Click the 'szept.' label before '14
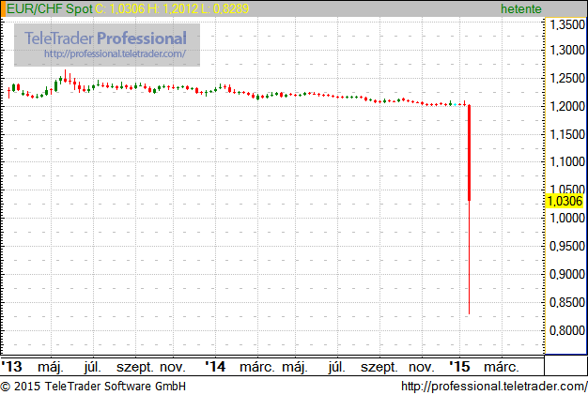 tap(135, 367)
